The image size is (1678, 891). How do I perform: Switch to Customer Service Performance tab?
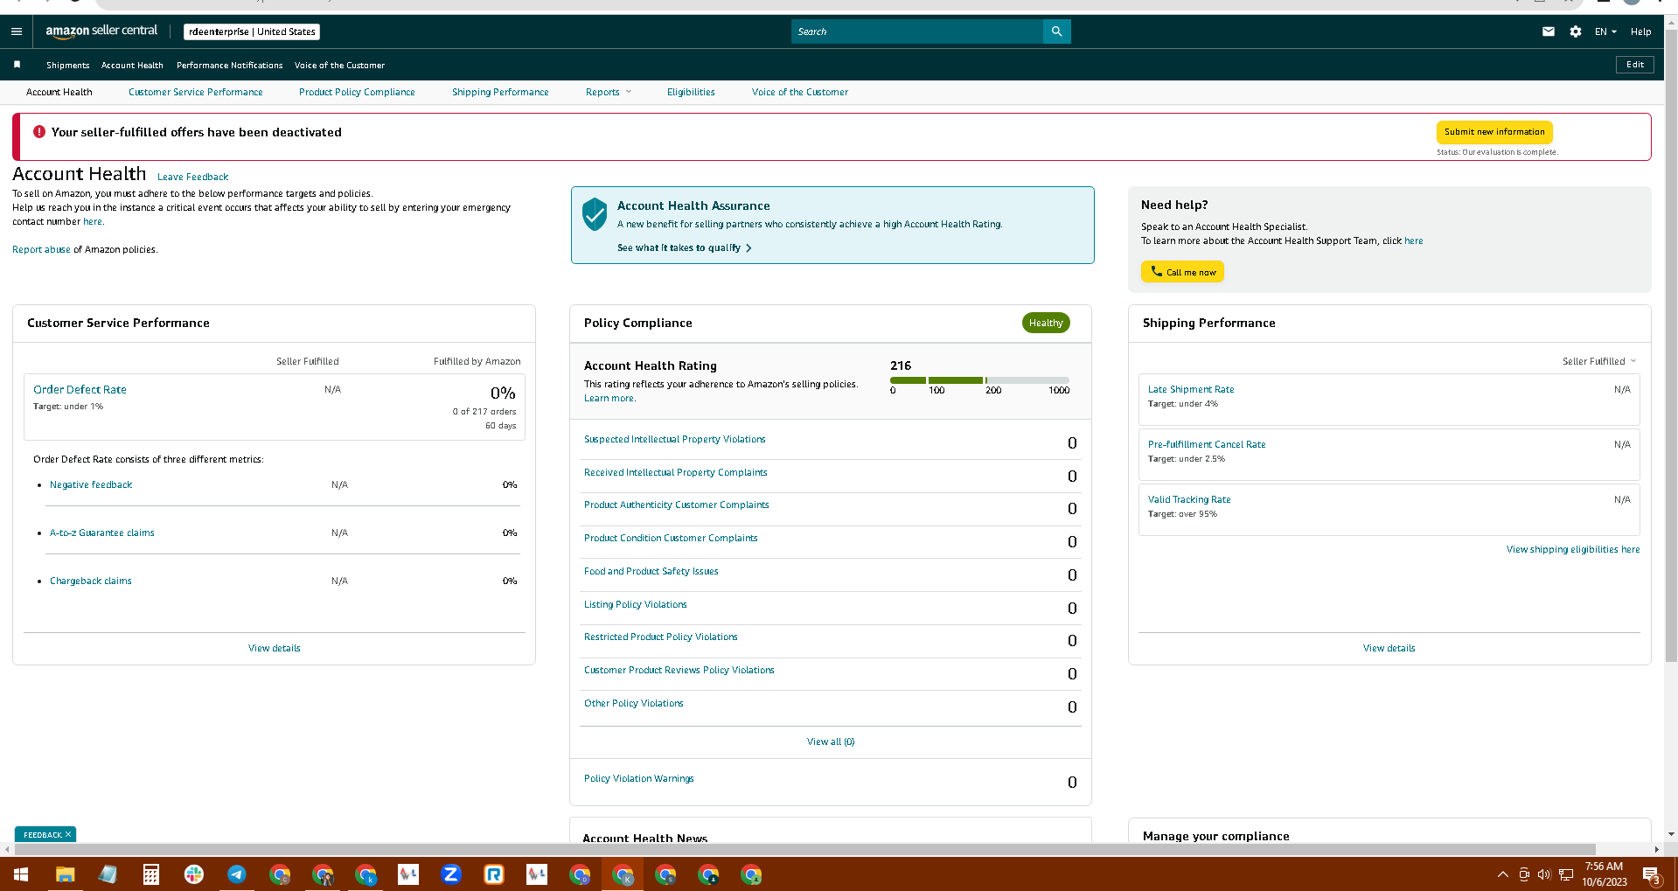click(x=195, y=92)
